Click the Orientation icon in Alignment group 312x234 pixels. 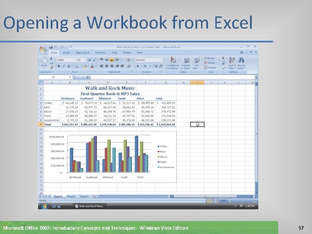[x=118, y=60]
